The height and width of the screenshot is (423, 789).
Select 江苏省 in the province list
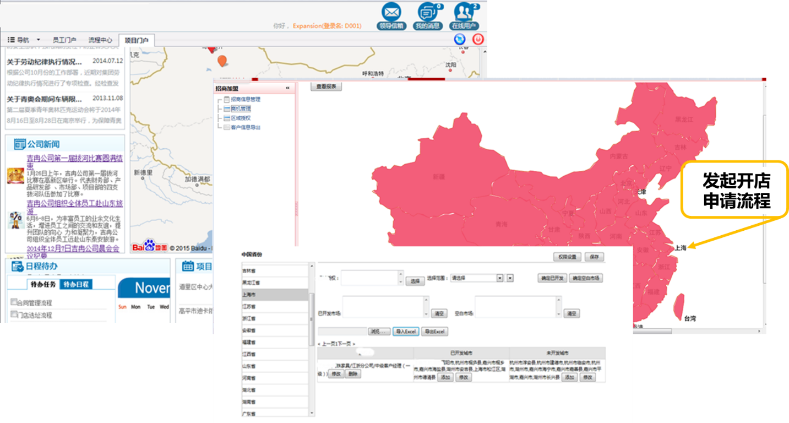(274, 307)
